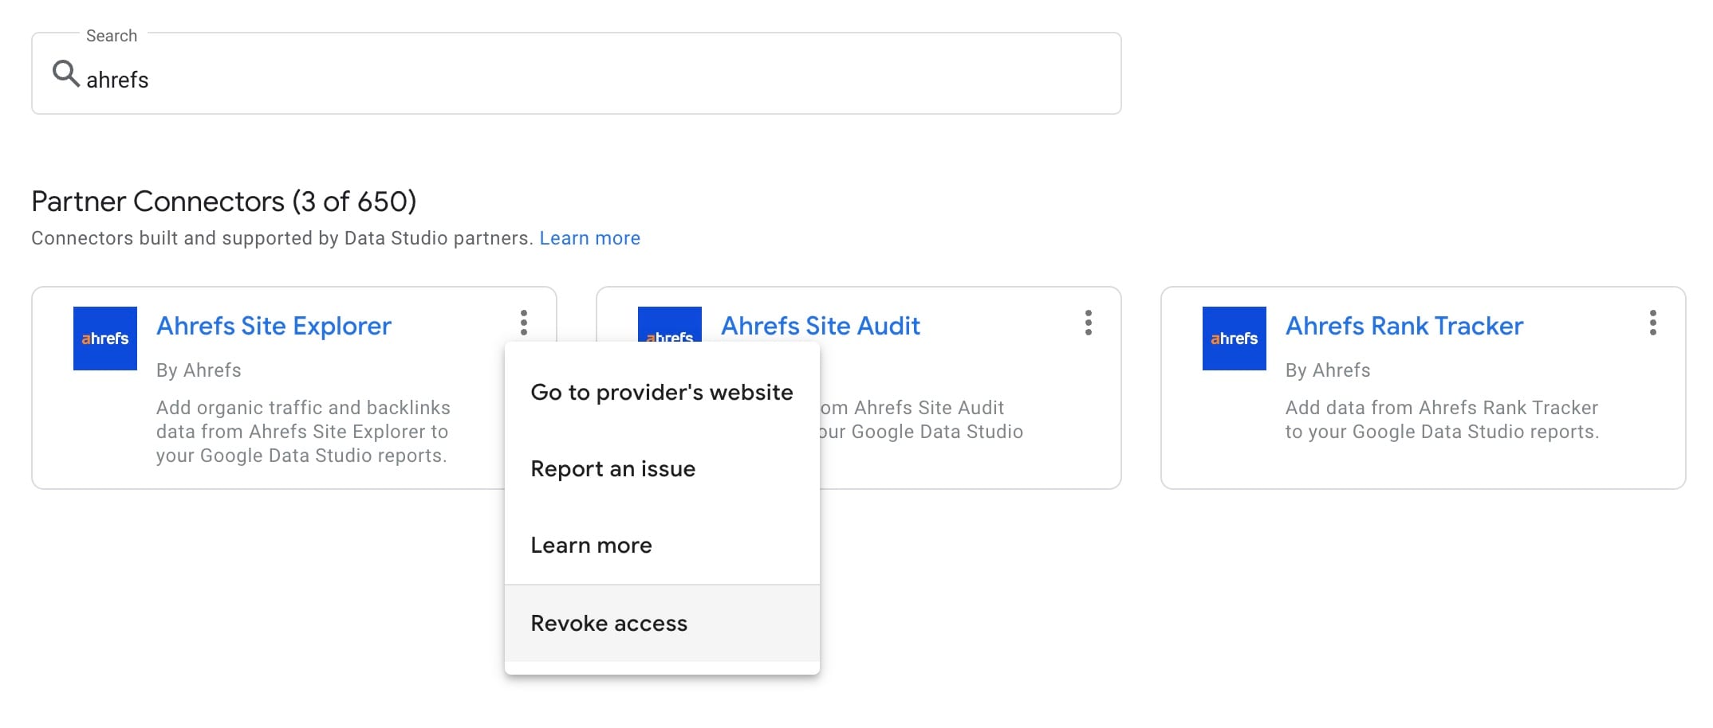This screenshot has width=1713, height=728.
Task: Open the Learn more link under Partner Connectors
Action: click(589, 238)
